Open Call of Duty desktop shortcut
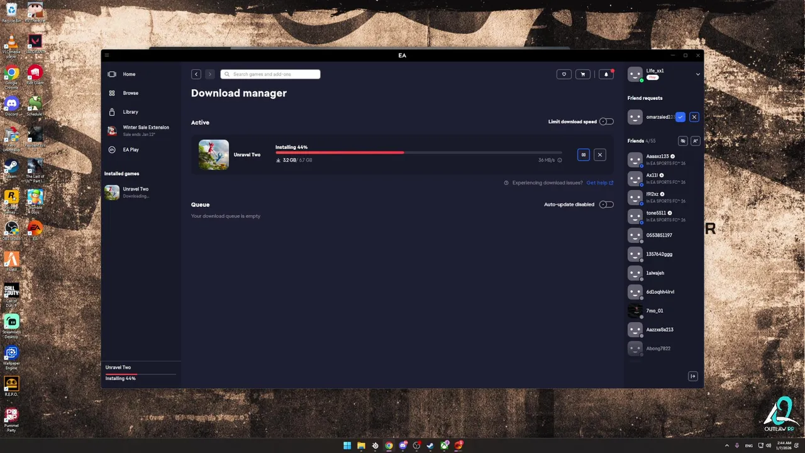This screenshot has width=805, height=453. pos(11,295)
